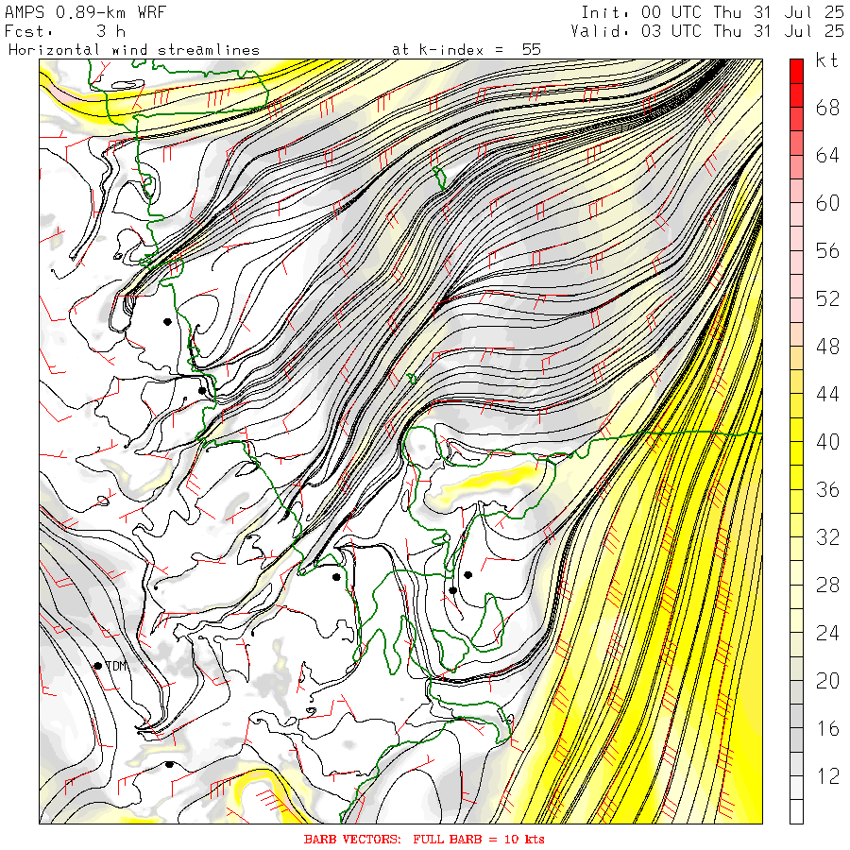Viewport: 850px width, 850px height.
Task: Click the "TDM" station label on map
Action: tap(116, 666)
